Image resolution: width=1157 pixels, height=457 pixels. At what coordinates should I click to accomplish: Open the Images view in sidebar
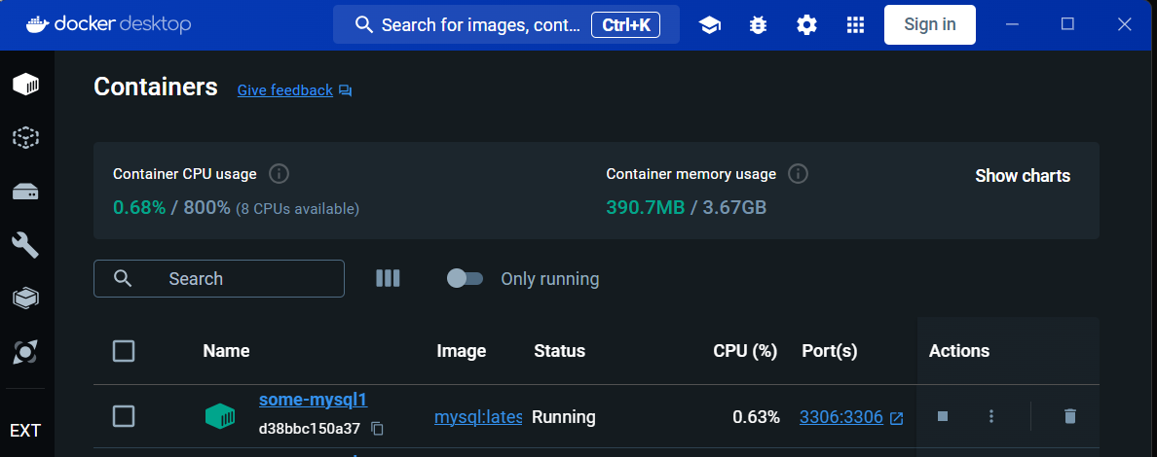click(26, 138)
